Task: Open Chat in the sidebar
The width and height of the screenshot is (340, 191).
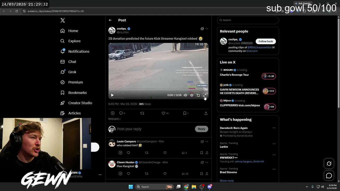Action: [x=68, y=62]
